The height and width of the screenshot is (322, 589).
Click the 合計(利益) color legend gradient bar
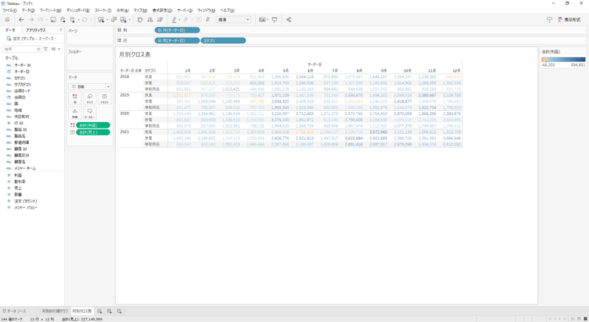(563, 60)
